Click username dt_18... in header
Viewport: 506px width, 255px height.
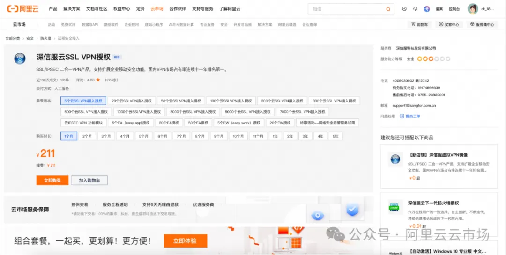coord(488,9)
